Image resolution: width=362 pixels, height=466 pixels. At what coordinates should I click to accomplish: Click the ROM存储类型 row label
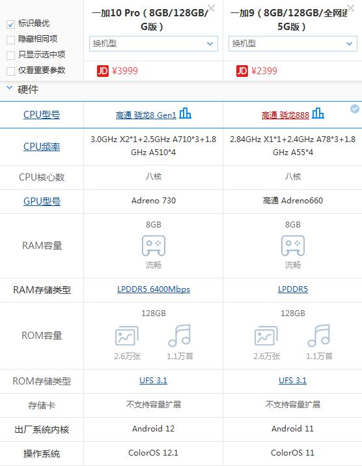[x=42, y=381]
